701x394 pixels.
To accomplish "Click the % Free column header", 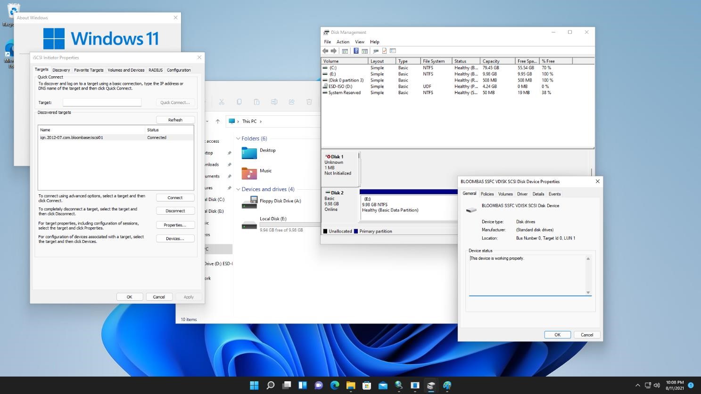I will (x=556, y=61).
